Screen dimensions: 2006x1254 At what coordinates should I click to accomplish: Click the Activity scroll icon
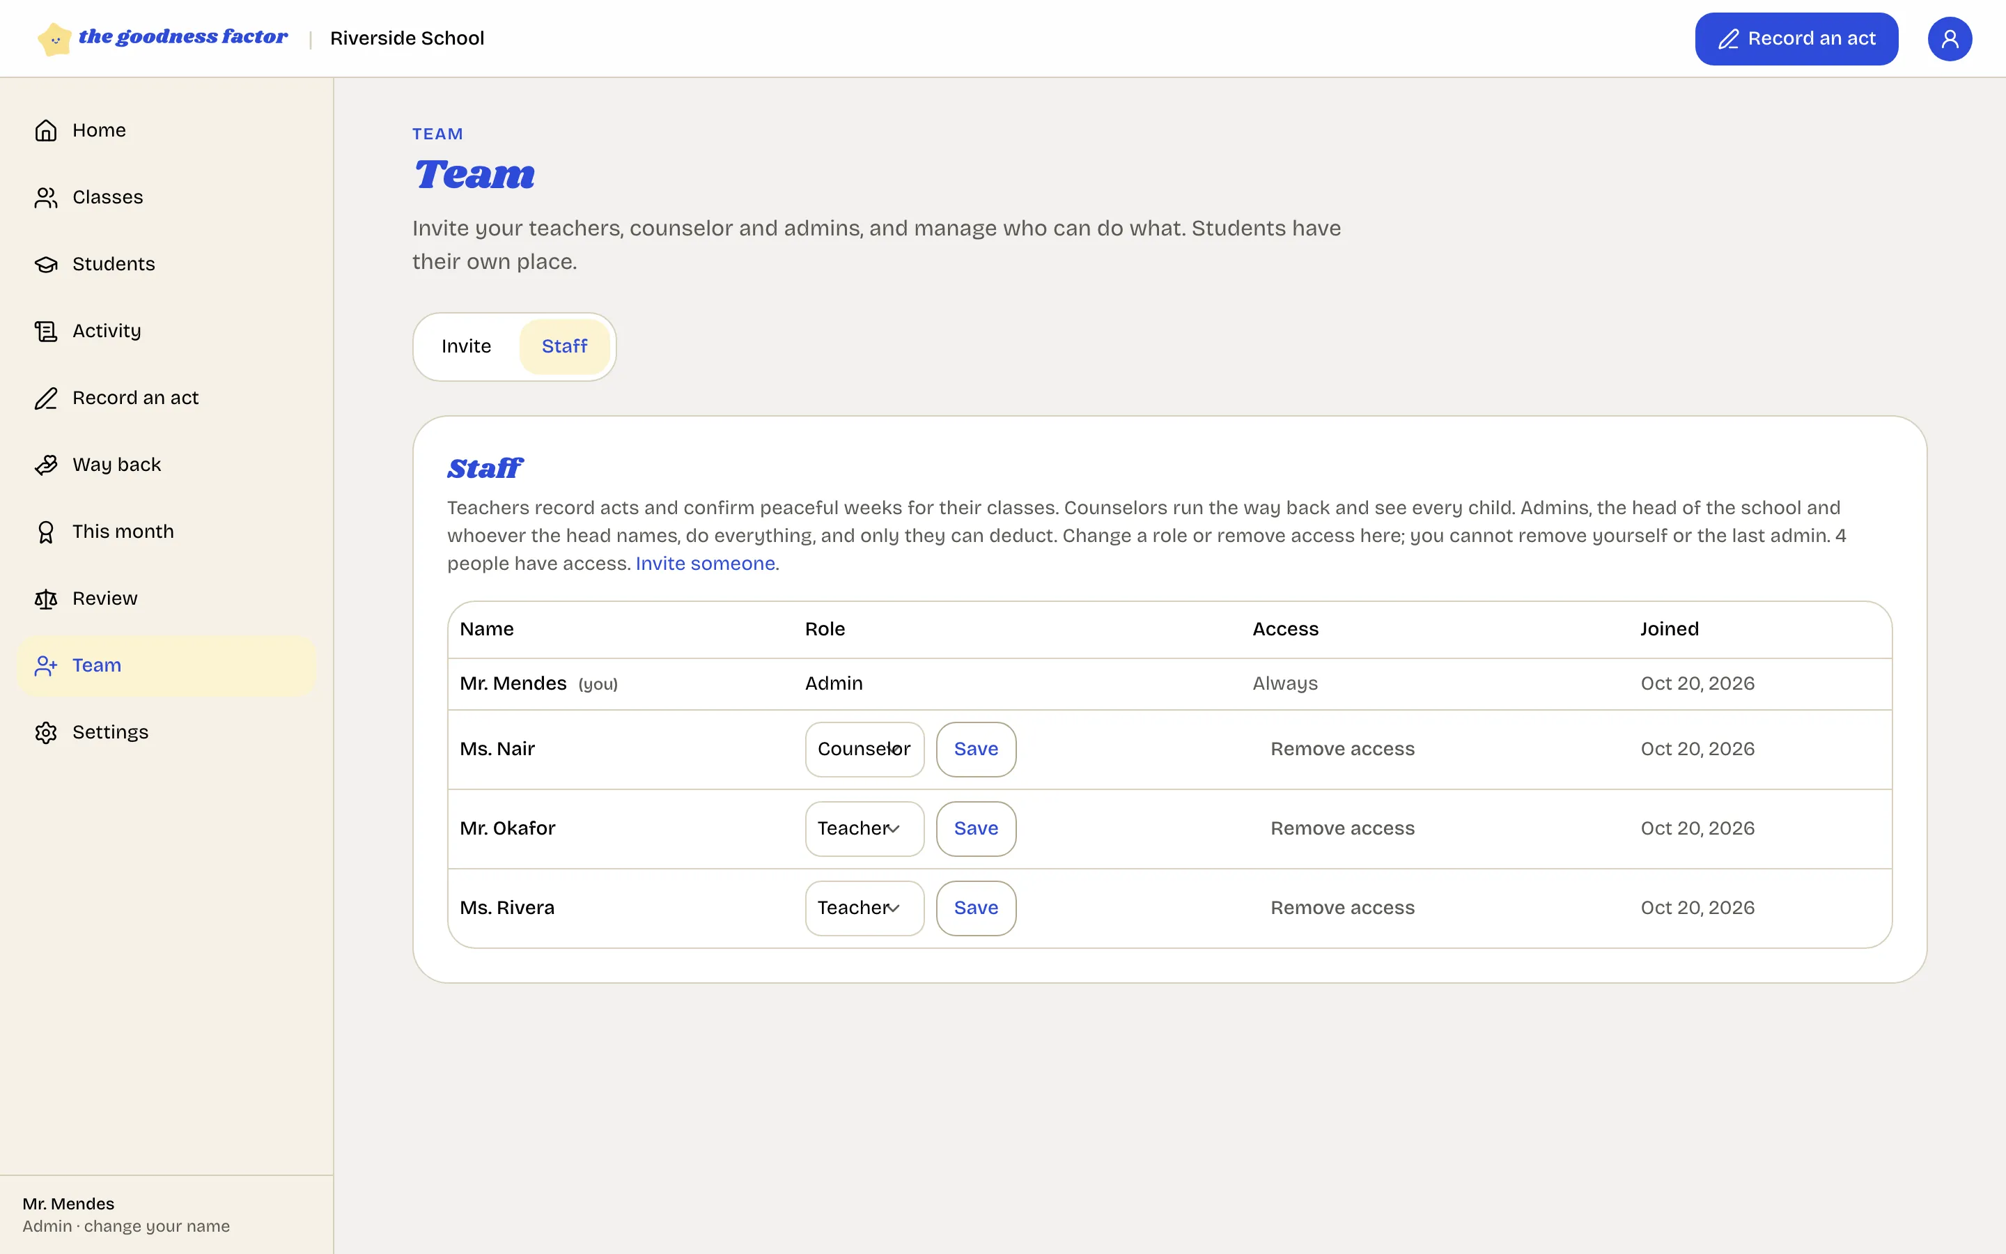tap(45, 331)
